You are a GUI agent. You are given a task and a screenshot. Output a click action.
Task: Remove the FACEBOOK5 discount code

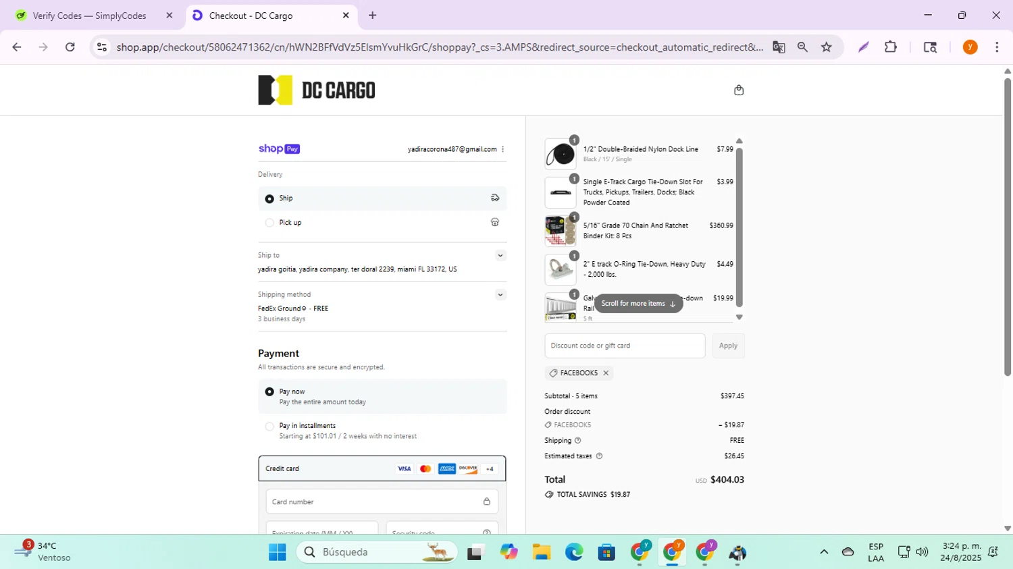[x=606, y=373]
